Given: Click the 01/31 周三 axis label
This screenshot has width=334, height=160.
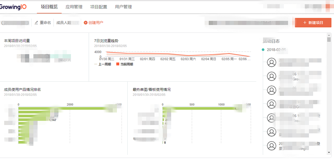Looking at the screenshot, I should tap(127, 59).
